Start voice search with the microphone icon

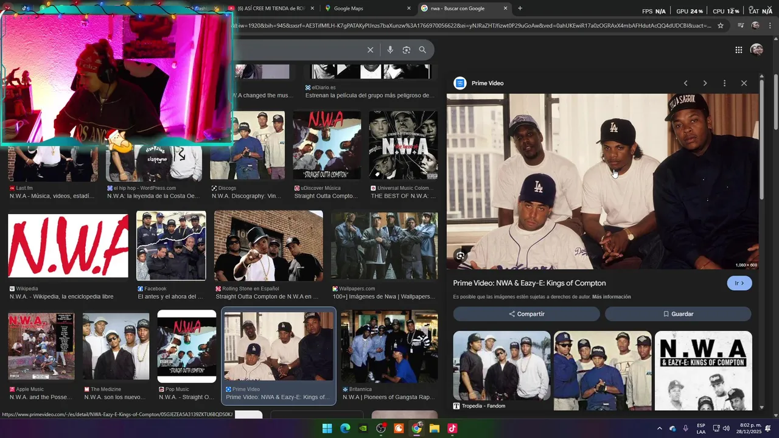coord(390,50)
